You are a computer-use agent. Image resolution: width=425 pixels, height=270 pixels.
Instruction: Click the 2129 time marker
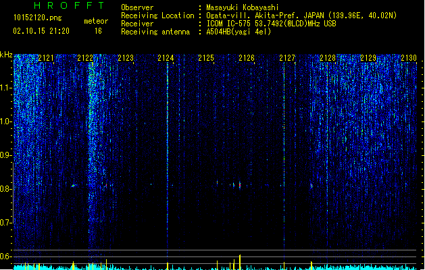tap(368, 57)
